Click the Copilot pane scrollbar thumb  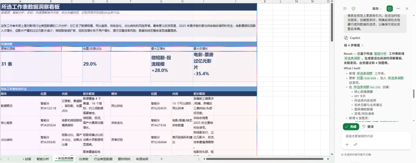413,94
